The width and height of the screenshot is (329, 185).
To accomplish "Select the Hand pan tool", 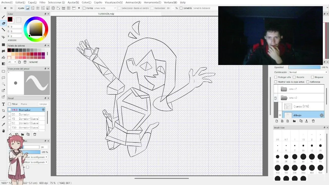I will tap(3, 131).
